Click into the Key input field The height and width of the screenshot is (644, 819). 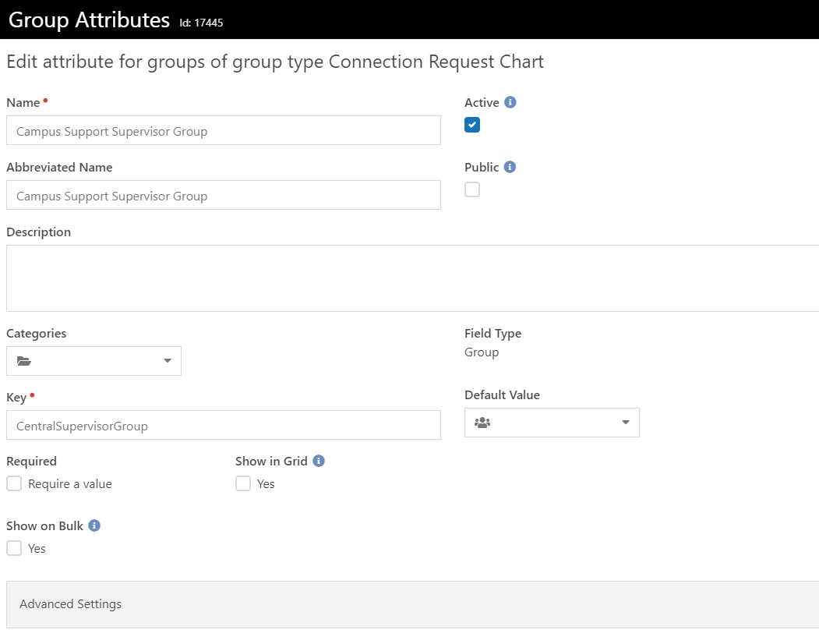coord(224,425)
